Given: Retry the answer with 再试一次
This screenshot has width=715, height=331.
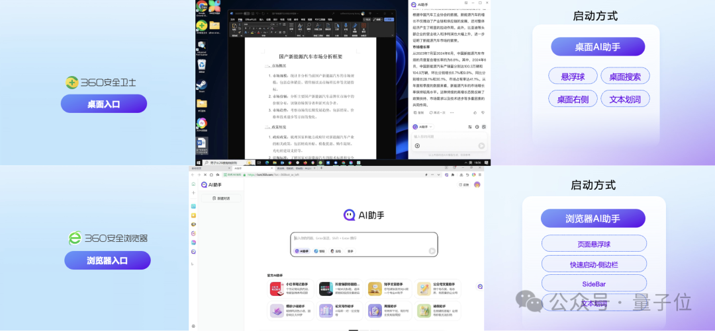Looking at the screenshot, I should [437, 112].
